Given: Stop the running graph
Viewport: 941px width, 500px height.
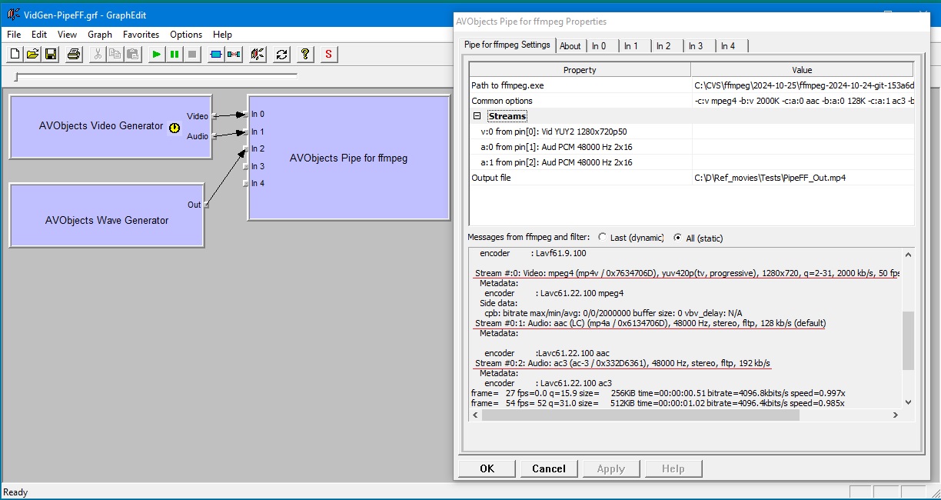Looking at the screenshot, I should [x=191, y=54].
